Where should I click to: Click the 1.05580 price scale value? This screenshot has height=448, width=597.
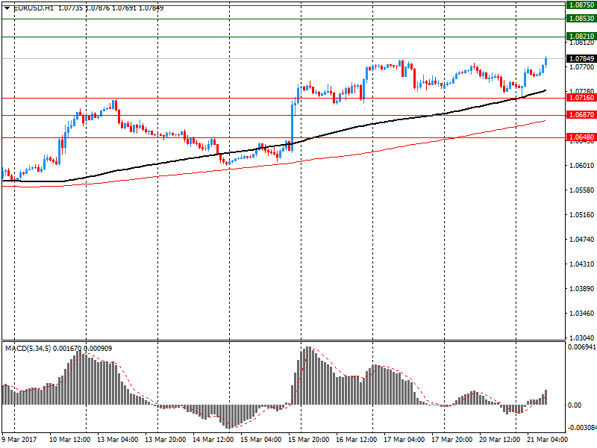(x=581, y=190)
